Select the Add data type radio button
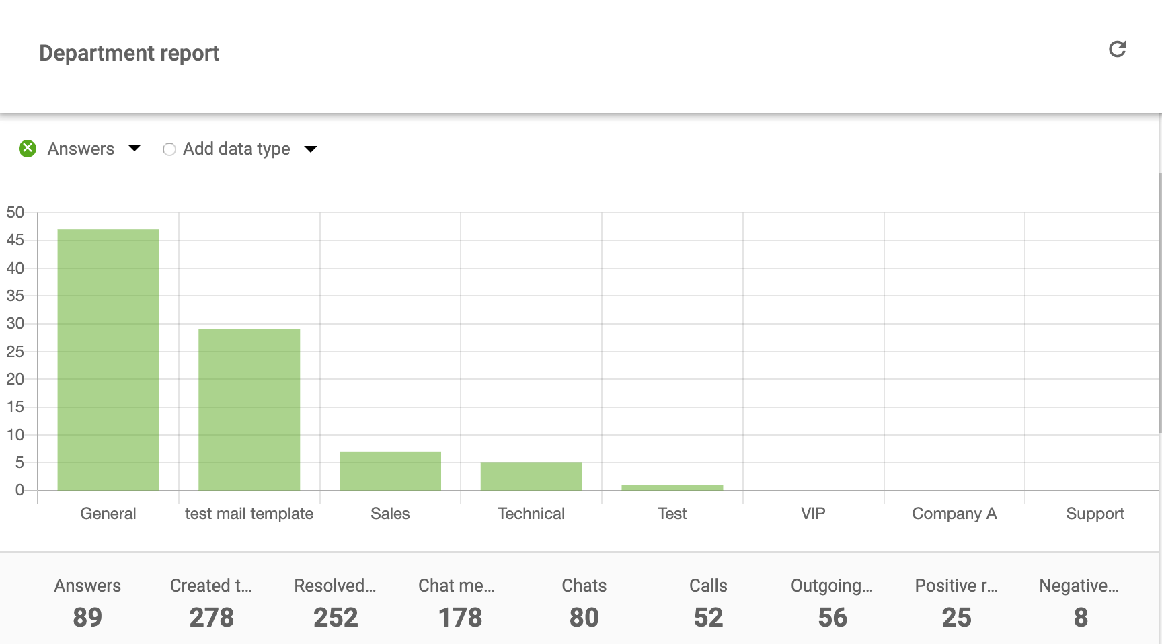Image resolution: width=1162 pixels, height=644 pixels. click(169, 149)
